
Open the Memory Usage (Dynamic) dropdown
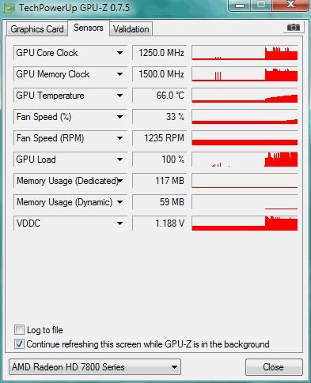[119, 202]
